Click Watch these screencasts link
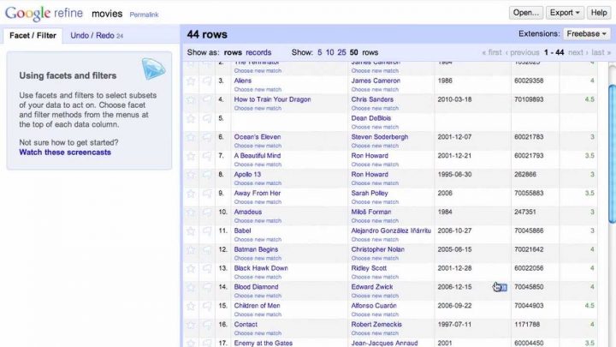616x347 pixels. click(65, 153)
